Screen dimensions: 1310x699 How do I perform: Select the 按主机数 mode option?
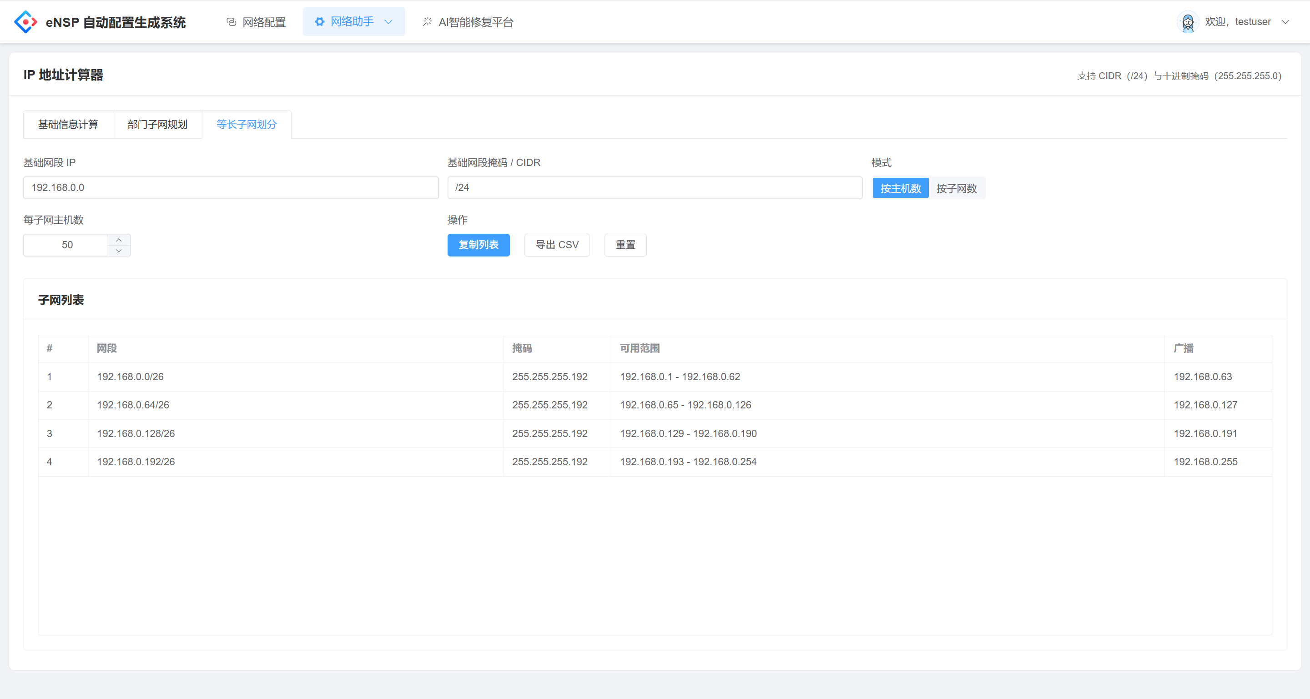point(900,189)
